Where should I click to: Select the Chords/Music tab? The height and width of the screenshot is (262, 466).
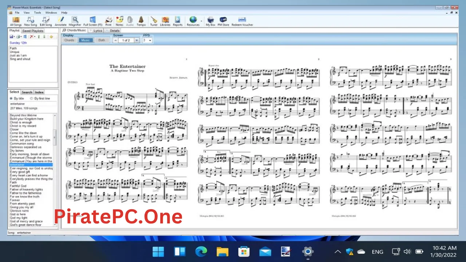point(74,31)
